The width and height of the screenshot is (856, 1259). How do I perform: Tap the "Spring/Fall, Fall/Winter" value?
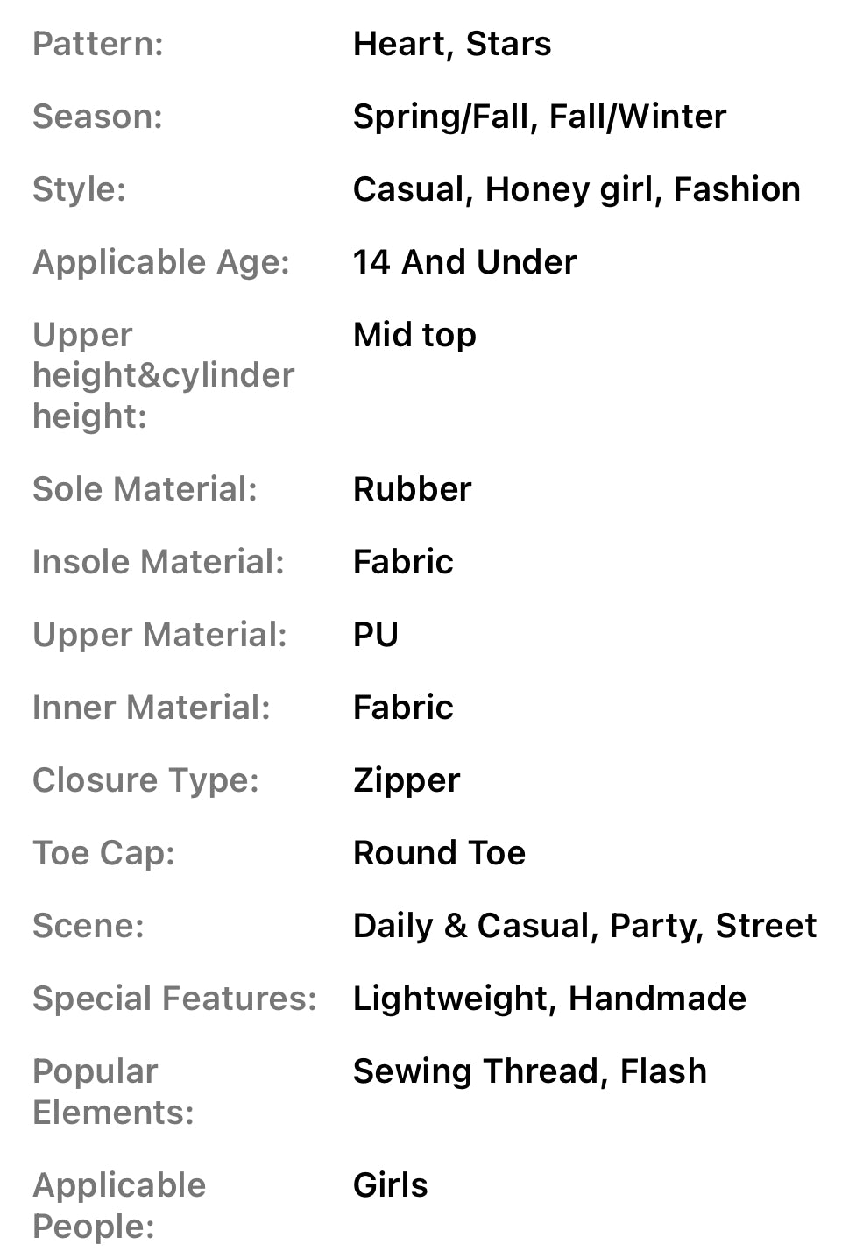pyautogui.click(x=540, y=117)
